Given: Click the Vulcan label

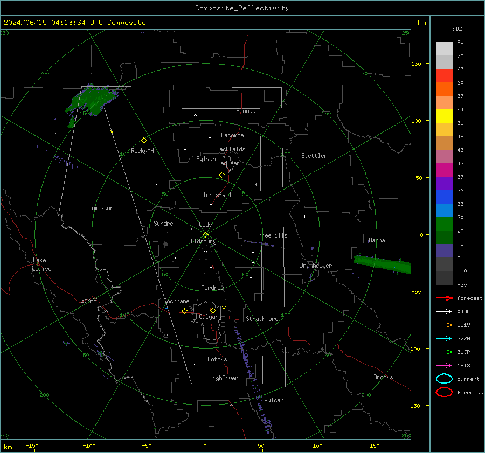Looking at the screenshot, I should [274, 400].
